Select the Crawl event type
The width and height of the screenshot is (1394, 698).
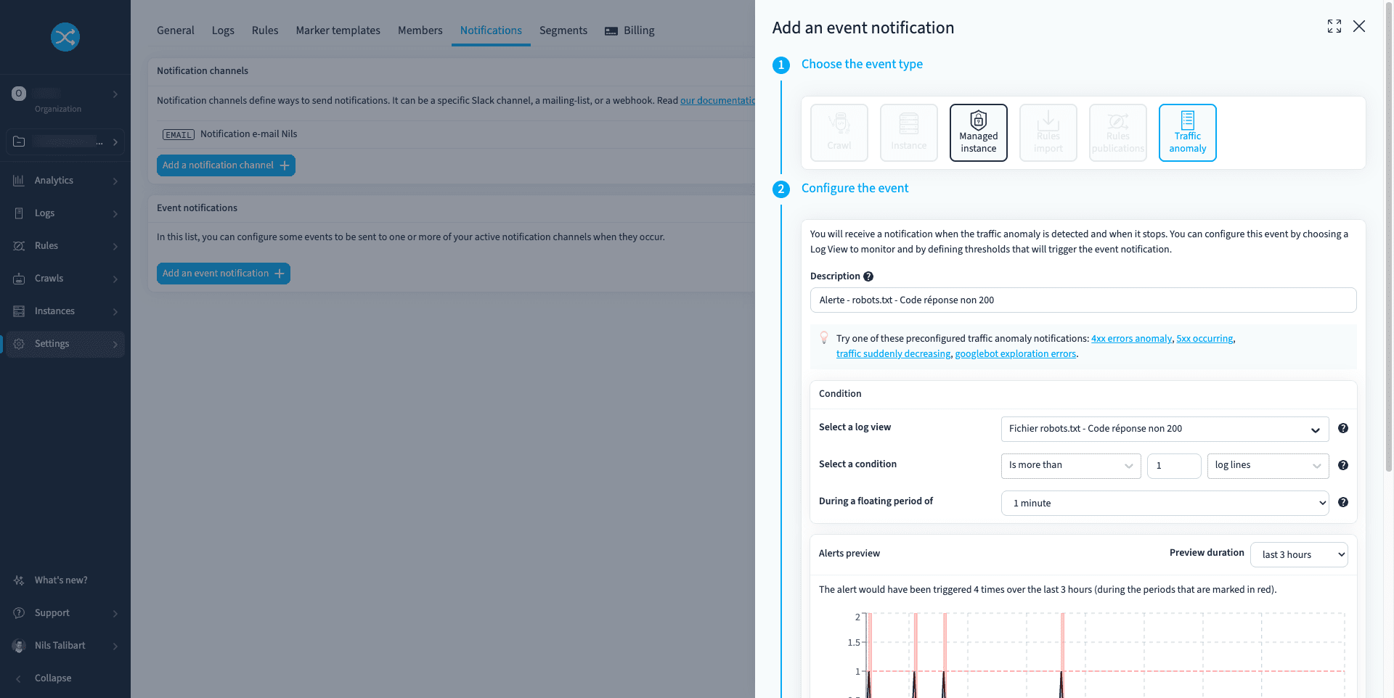coord(839,133)
